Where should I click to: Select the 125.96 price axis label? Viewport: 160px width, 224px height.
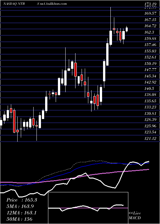pyautogui.click(x=151, y=126)
